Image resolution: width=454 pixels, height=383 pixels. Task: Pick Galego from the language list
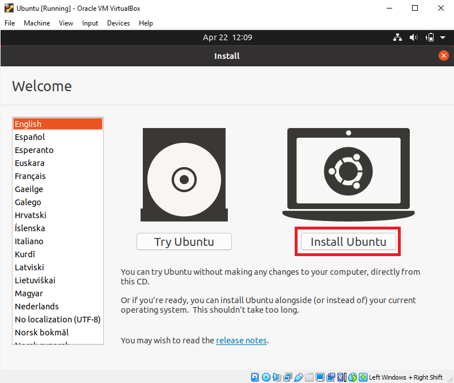click(58, 202)
